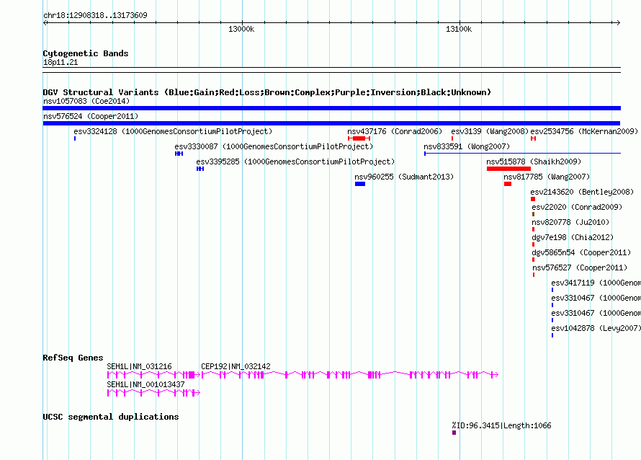Open the RefSeq Genes track title
The width and height of the screenshot is (641, 460).
pos(73,358)
